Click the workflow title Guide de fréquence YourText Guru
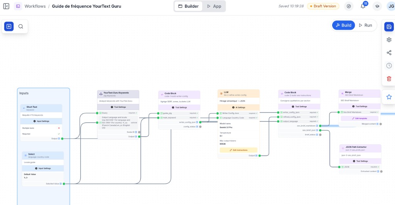 click(86, 6)
